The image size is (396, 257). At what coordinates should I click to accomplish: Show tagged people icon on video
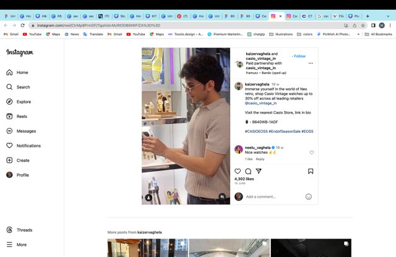(148, 198)
